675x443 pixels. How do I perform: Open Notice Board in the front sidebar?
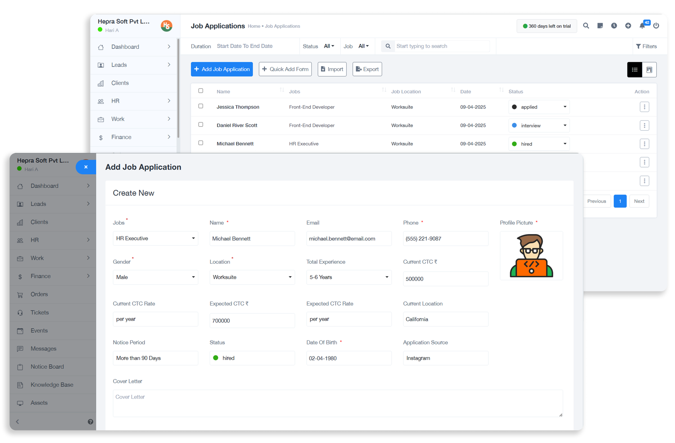[53, 367]
